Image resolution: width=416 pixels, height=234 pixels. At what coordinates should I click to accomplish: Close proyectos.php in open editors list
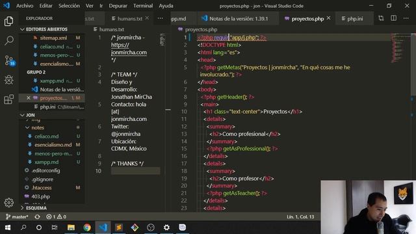(x=29, y=98)
